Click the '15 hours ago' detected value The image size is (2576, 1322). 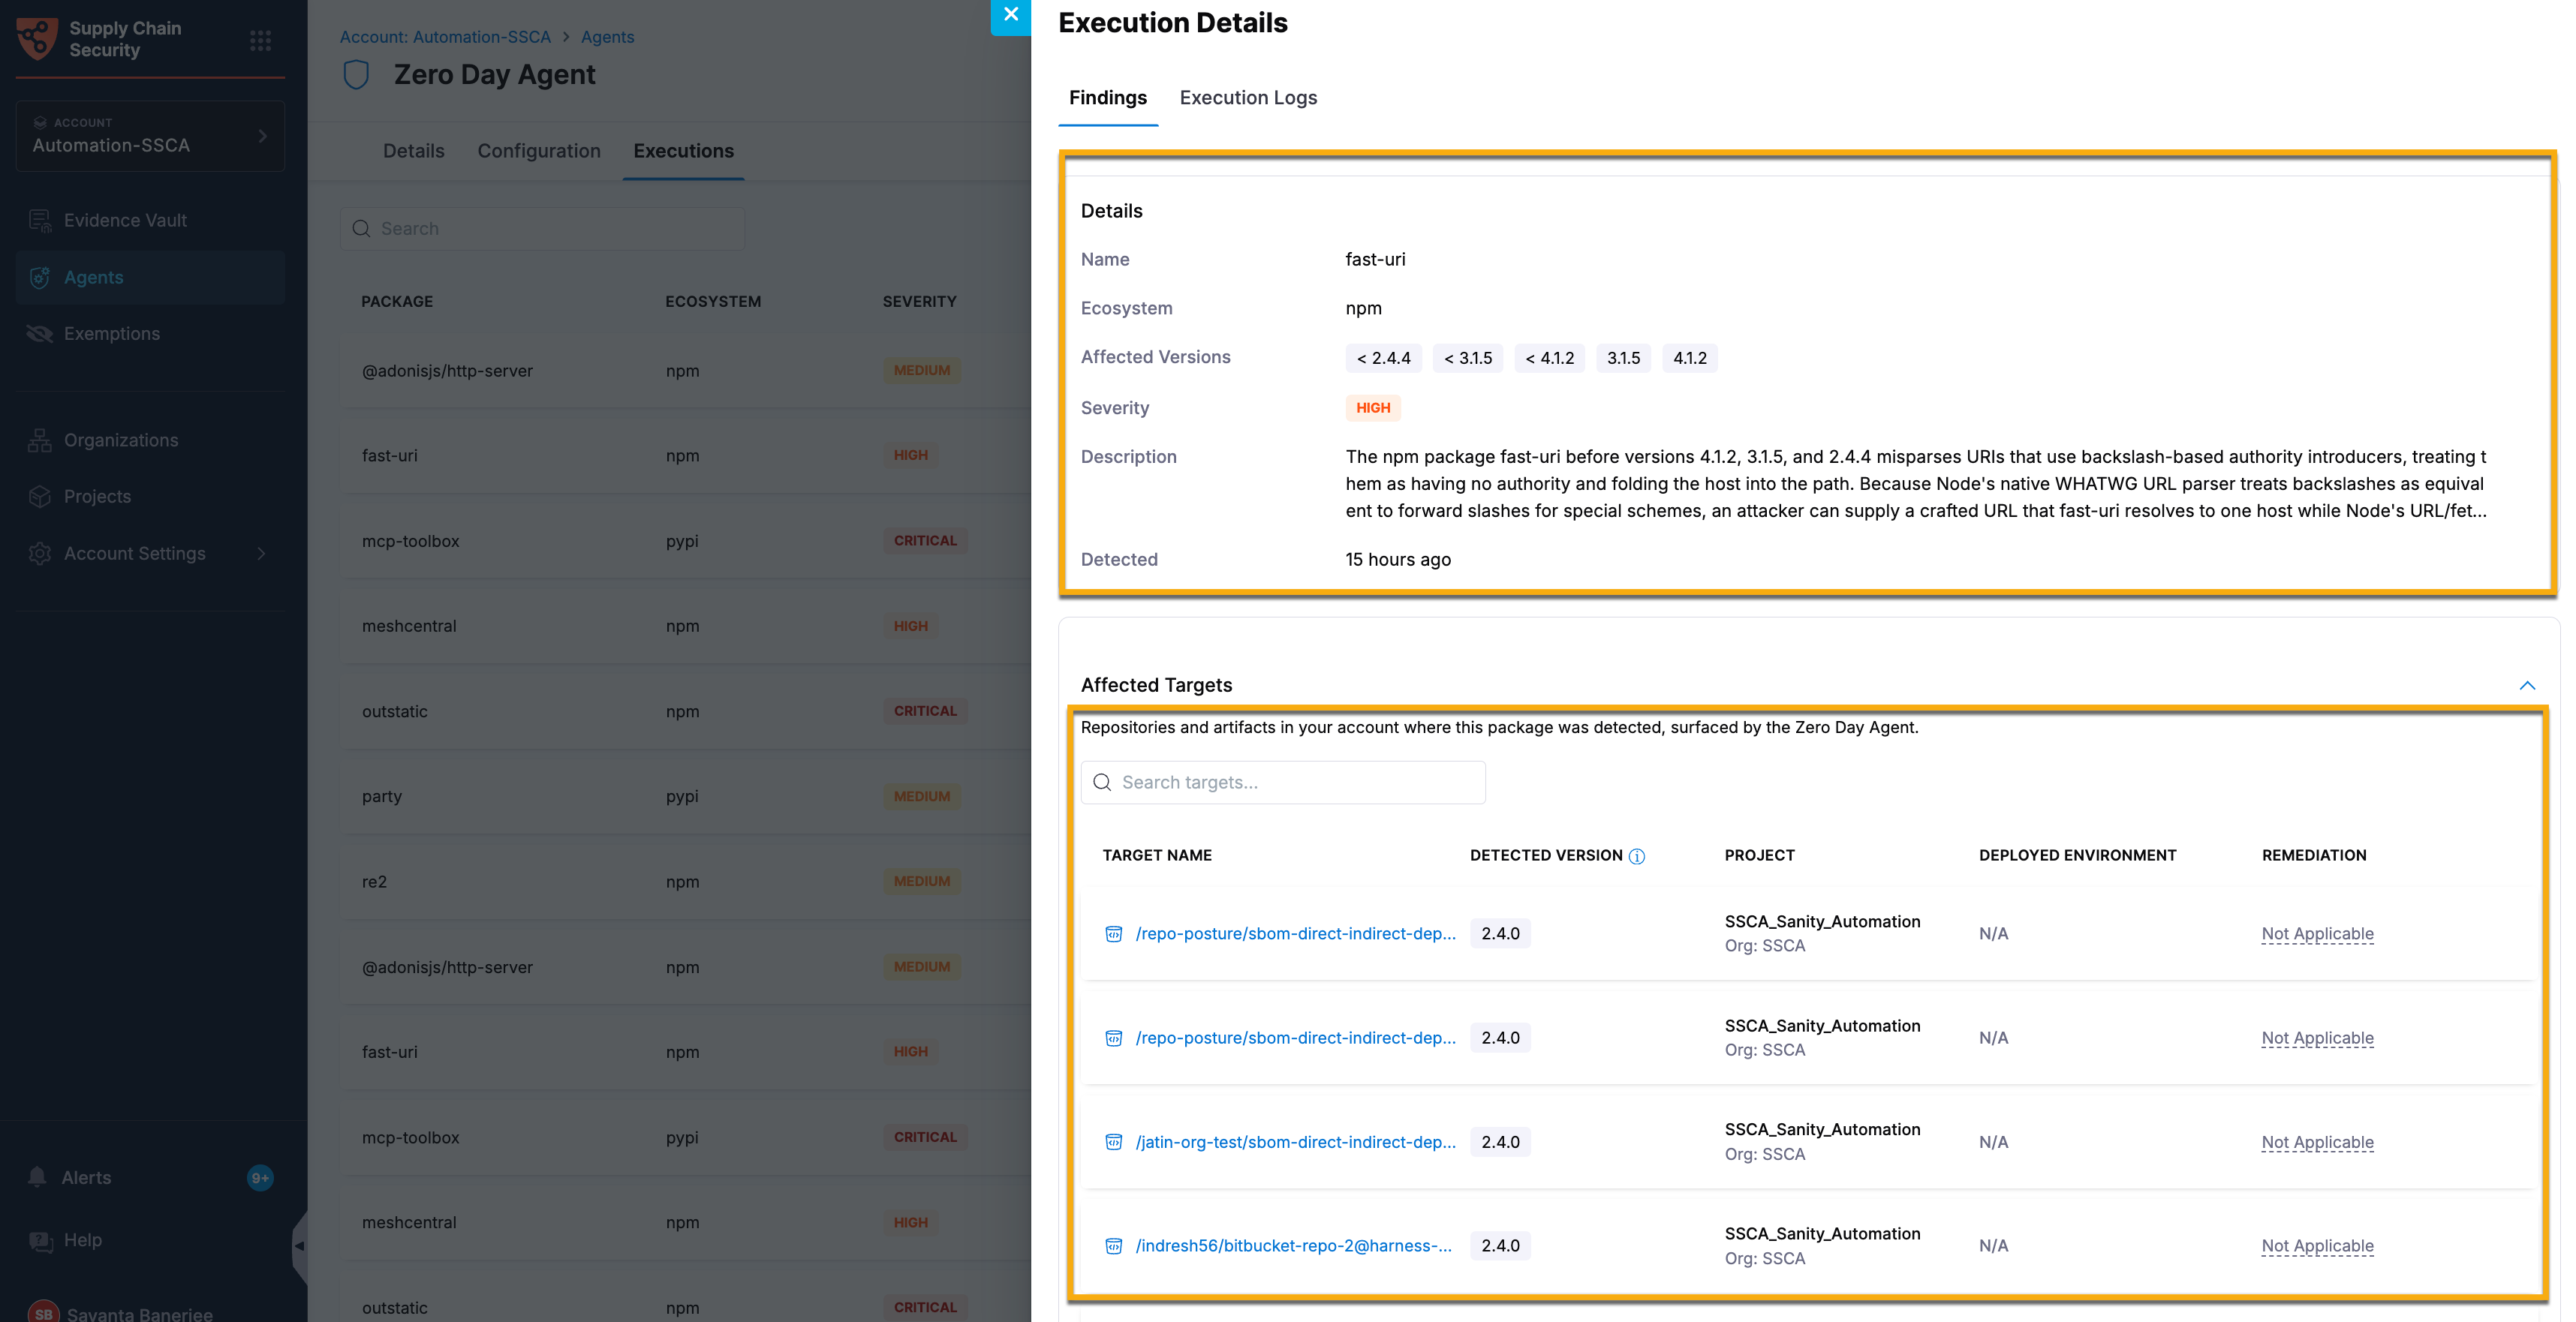coord(1398,560)
